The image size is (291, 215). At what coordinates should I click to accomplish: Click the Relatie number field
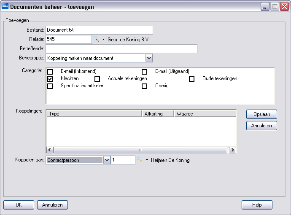tap(69, 39)
